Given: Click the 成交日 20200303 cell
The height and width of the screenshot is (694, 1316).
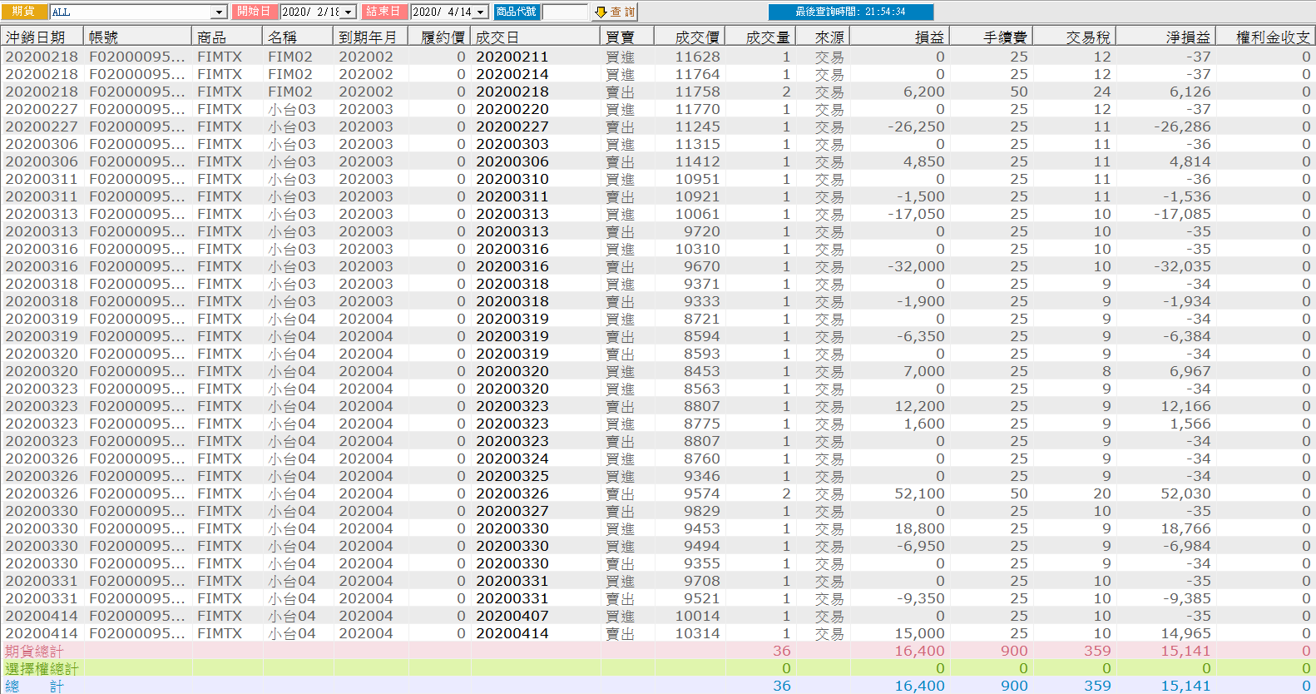Looking at the screenshot, I should [512, 144].
